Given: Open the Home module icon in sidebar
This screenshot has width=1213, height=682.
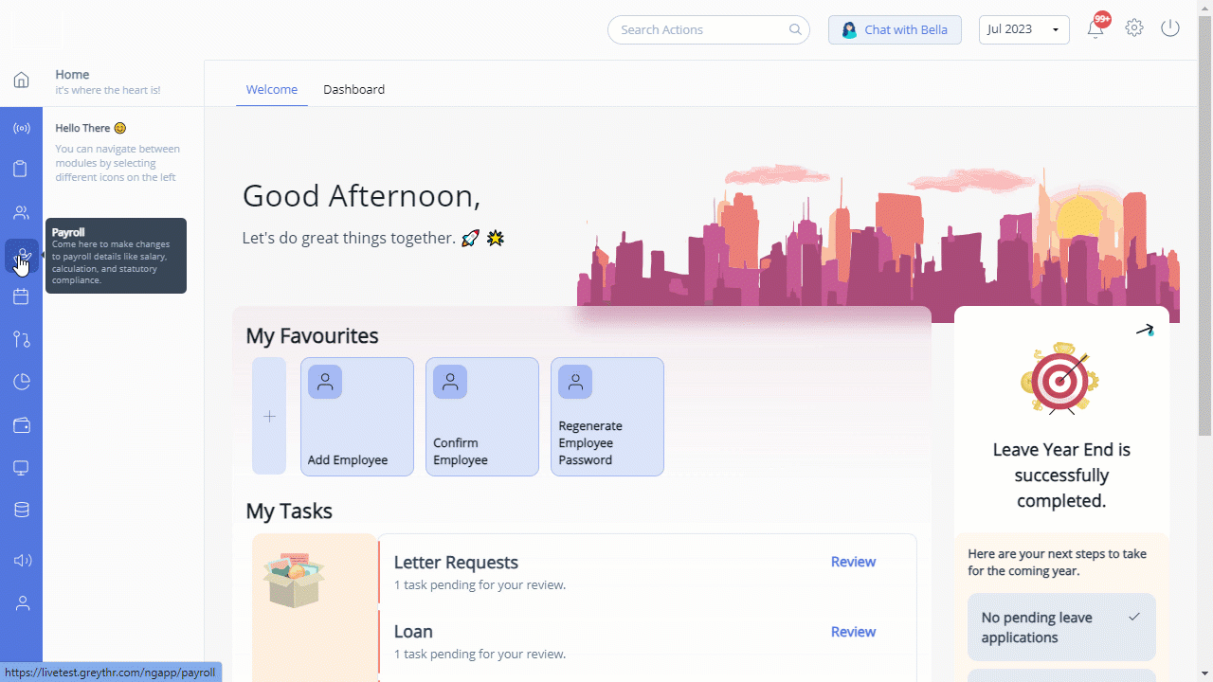Looking at the screenshot, I should [21, 80].
